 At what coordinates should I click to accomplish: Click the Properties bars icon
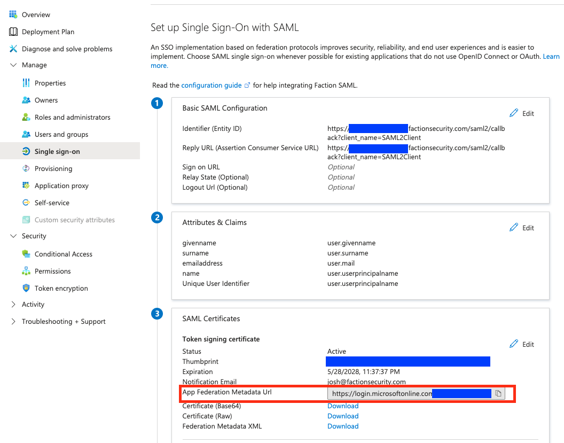(26, 83)
